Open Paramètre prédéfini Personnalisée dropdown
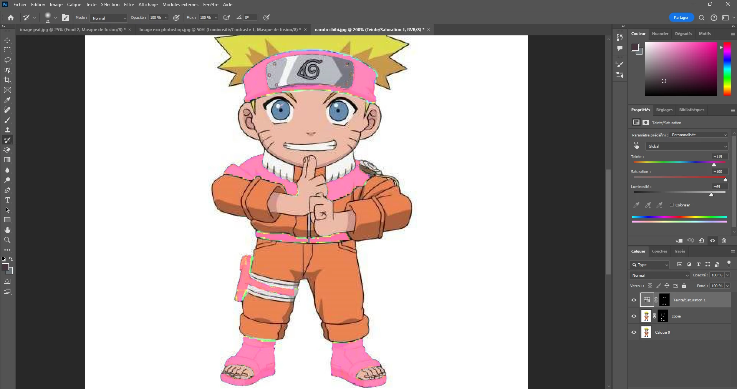Viewport: 737px width, 389px height. (699, 135)
